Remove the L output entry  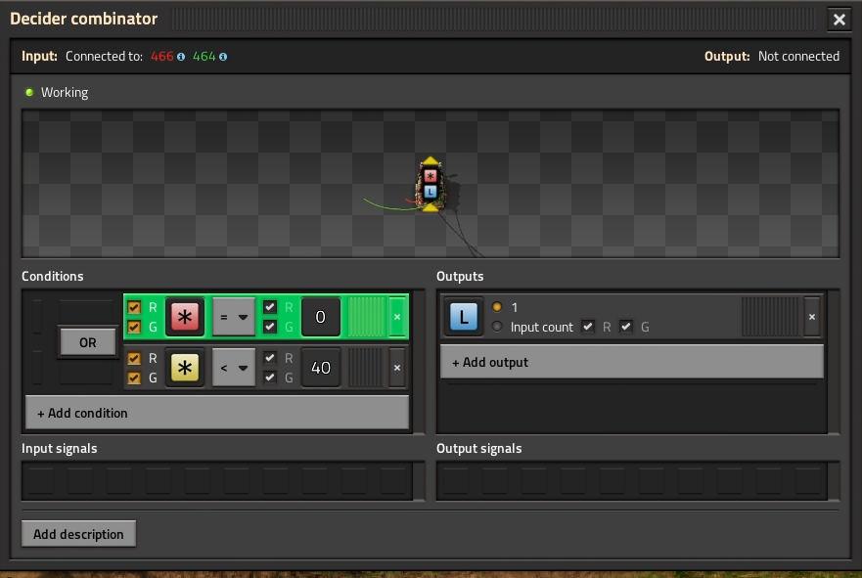(812, 317)
